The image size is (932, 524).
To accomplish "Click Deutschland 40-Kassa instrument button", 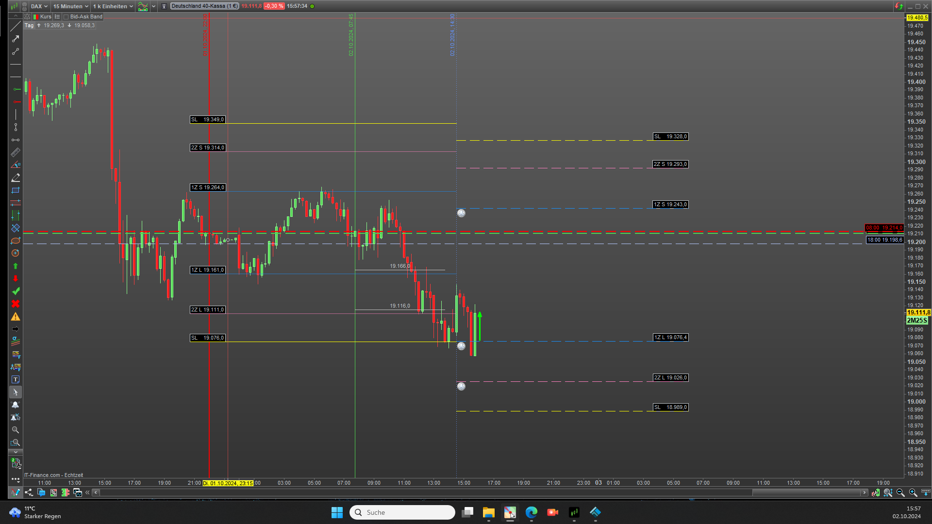I will coord(204,6).
